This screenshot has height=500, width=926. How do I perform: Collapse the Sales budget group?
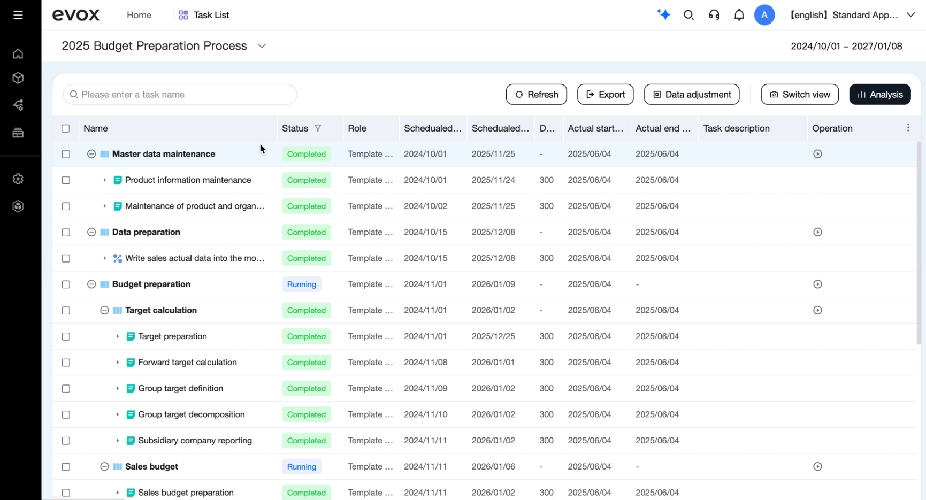coord(104,467)
